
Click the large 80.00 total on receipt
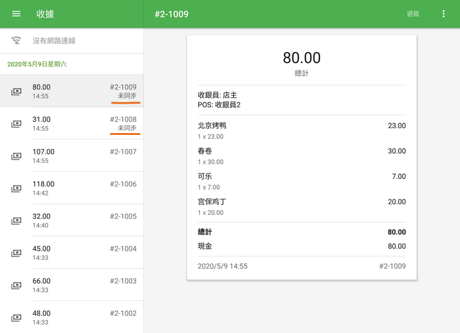coord(302,58)
